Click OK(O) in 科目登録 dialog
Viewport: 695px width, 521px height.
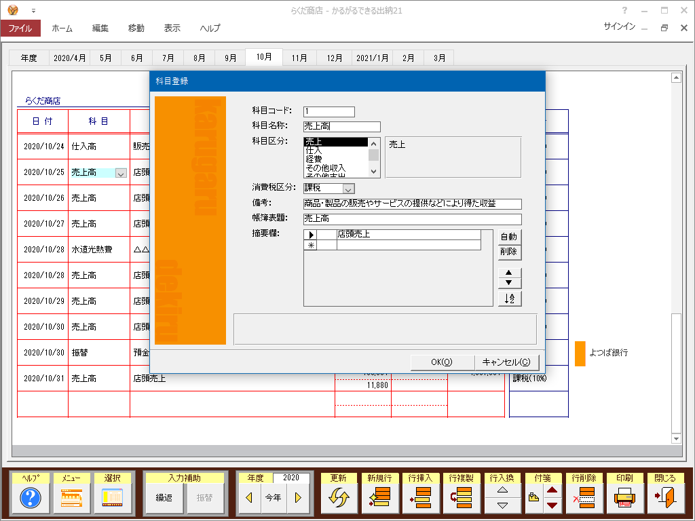tap(442, 362)
